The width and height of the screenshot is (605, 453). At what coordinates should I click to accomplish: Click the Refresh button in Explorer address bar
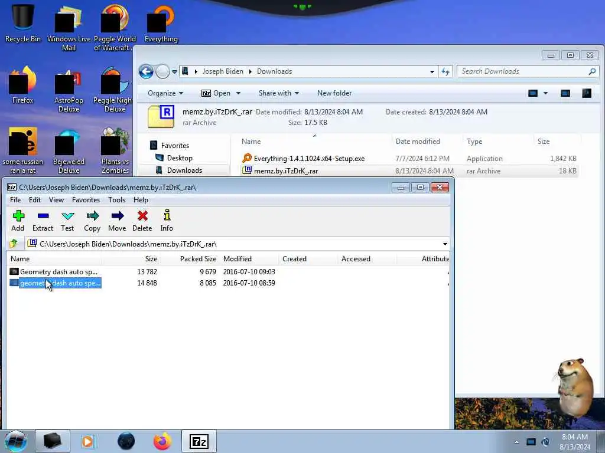point(445,71)
